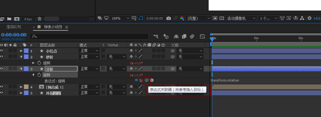Close the 钟表小动效 tab

click(x=34, y=27)
